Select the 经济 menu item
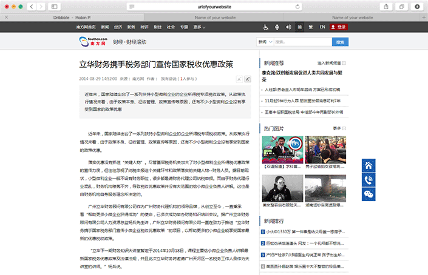The image size is (428, 275). [x=118, y=27]
